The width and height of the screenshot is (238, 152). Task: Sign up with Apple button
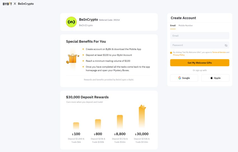point(215,78)
